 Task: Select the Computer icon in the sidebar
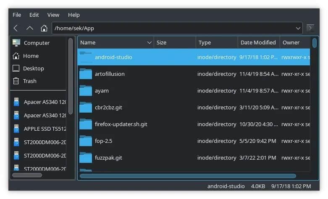tap(16, 43)
